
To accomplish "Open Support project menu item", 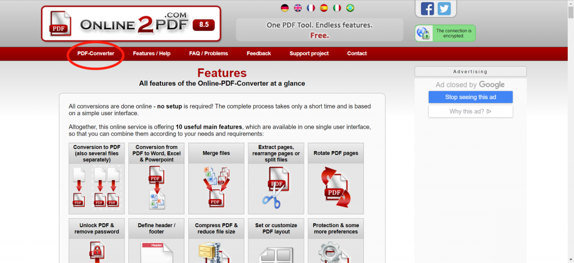I will click(309, 53).
